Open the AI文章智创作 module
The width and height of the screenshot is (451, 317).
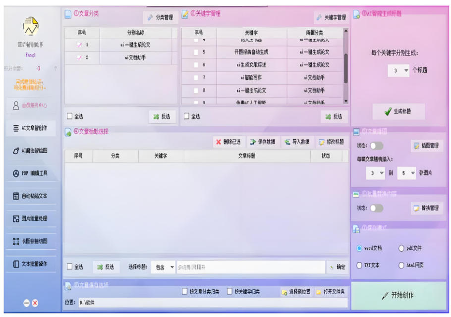tap(31, 128)
